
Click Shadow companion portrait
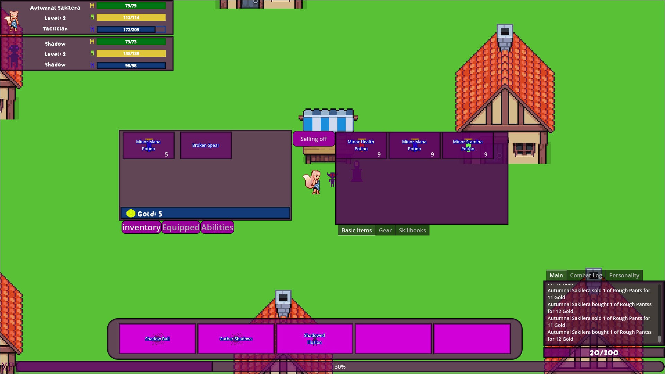(x=14, y=55)
